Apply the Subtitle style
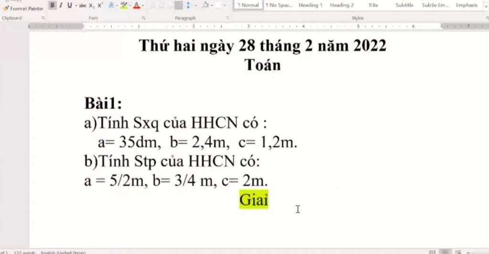This screenshot has height=254, width=489. pyautogui.click(x=404, y=5)
